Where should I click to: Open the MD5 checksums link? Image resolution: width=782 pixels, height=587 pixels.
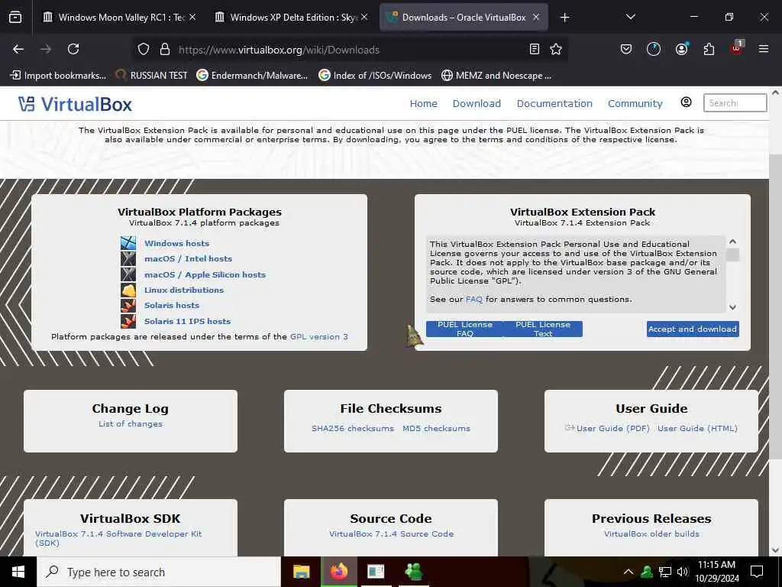click(436, 428)
